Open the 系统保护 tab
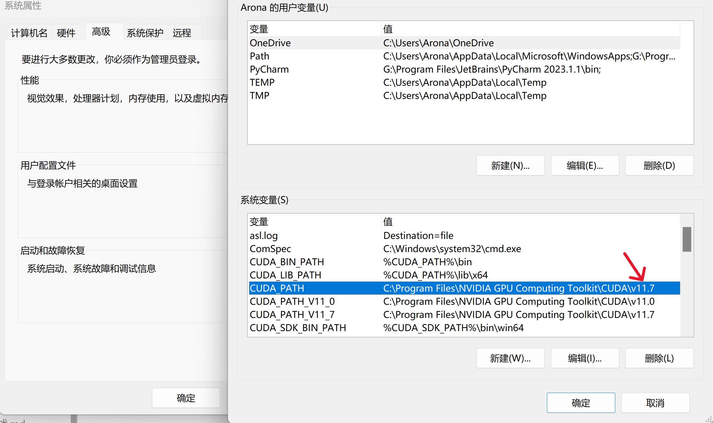713x423 pixels. click(x=145, y=33)
